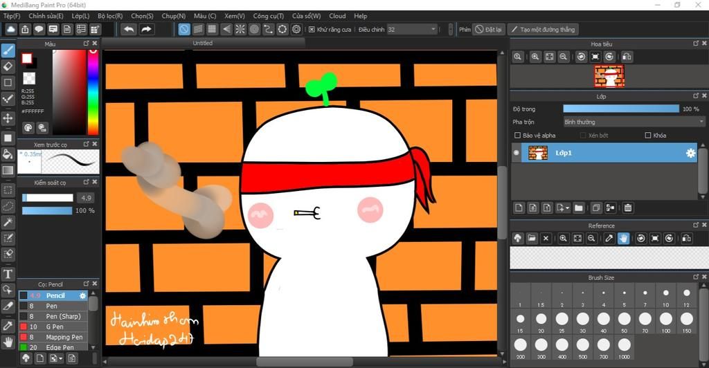Click the hue rainbow color bar
This screenshot has height=368, width=709.
point(93,92)
